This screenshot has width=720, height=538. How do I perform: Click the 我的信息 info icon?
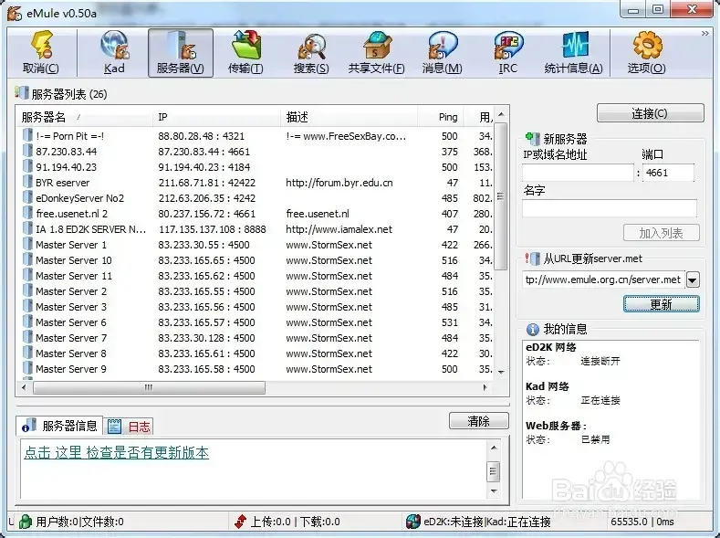pos(532,330)
